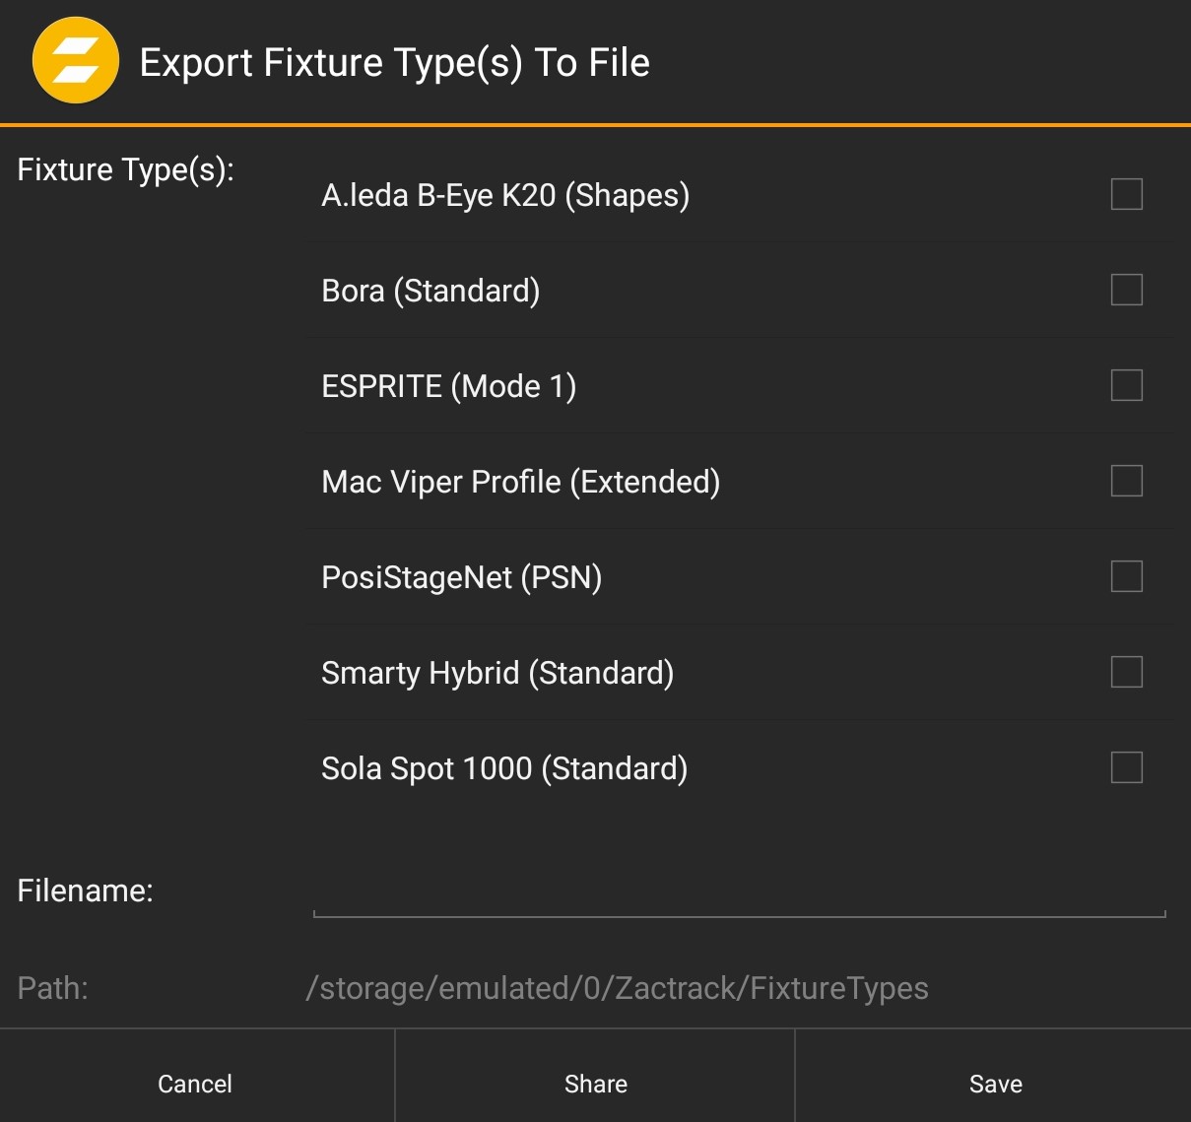This screenshot has height=1122, width=1191.
Task: Check the Sola Spot 1000 (Standard) checkbox
Action: (1126, 768)
